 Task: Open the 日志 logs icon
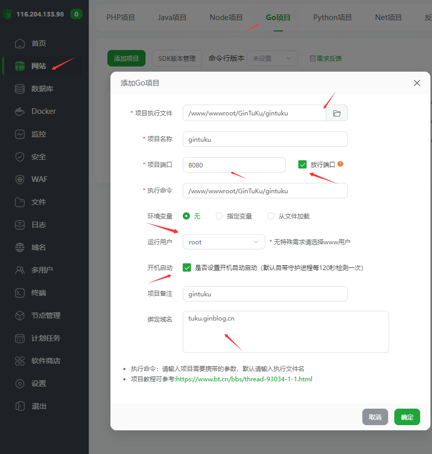pos(20,225)
